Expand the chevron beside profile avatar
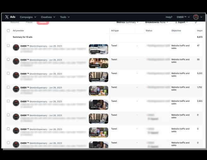Screen dimensions: 207x160 coord(201,17)
